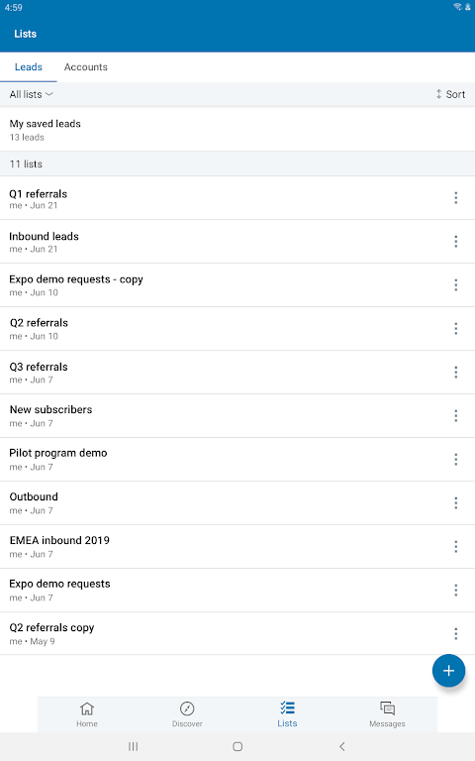Open more options for Q1 referrals

pyautogui.click(x=455, y=197)
